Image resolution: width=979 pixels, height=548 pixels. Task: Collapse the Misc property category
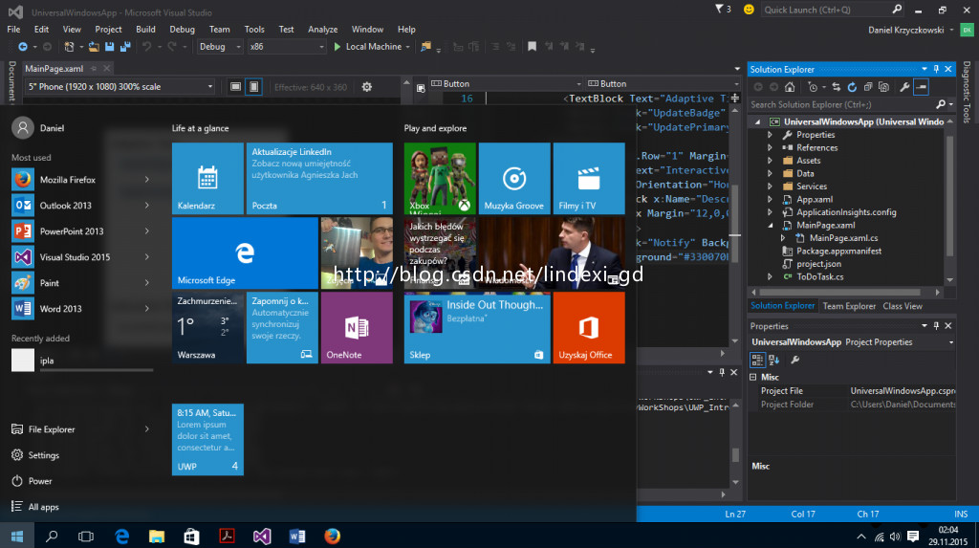point(753,377)
